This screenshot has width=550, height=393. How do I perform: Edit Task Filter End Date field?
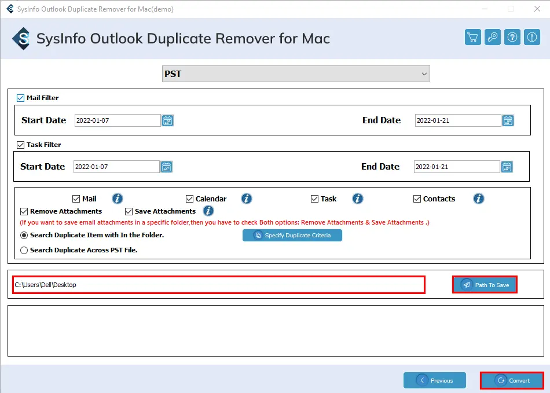pyautogui.click(x=457, y=167)
